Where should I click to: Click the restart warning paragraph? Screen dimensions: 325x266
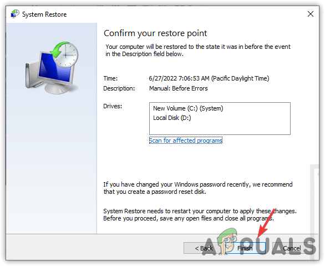[x=200, y=214]
